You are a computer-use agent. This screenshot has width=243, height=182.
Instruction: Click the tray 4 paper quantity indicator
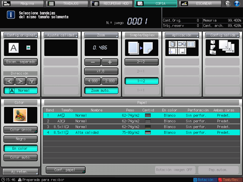click(x=148, y=133)
